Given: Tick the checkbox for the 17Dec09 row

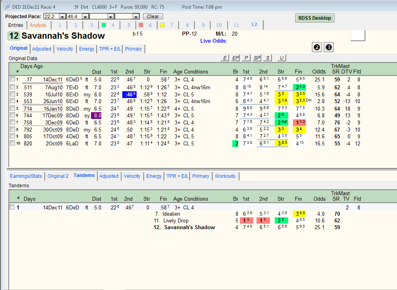Looking at the screenshot, I should (x=12, y=115).
